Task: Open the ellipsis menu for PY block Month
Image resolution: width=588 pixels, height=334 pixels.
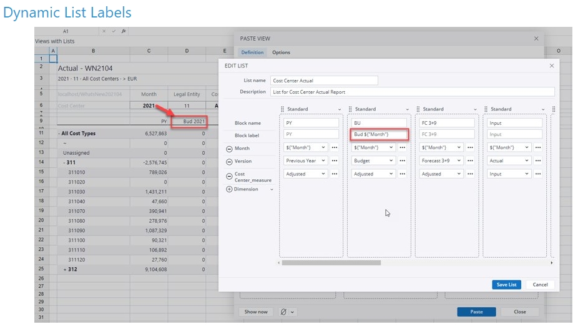Action: pos(335,147)
